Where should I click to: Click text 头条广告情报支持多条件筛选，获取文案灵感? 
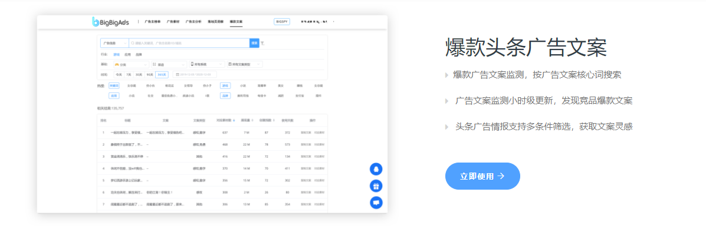point(544,127)
